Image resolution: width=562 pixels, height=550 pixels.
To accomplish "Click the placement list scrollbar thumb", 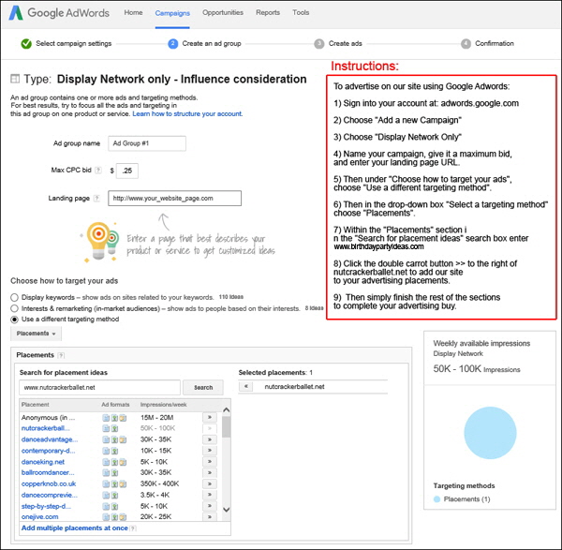I will point(226,427).
